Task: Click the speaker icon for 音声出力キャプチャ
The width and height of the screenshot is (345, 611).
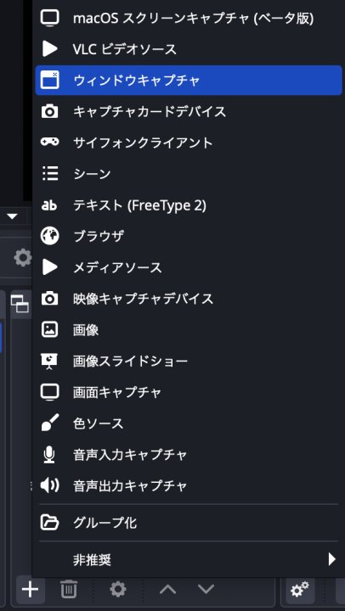Action: tap(50, 485)
